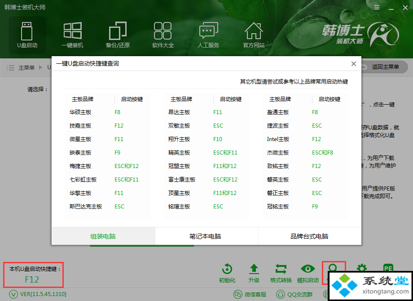Click the 一键U盘启动快捷键查询 dialog title
Viewport: 413px width, 301px height.
88,63
